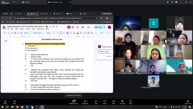Click the Docs search menus magnifier icon
Screen dimensions: 193x109
(x=5, y=33)
